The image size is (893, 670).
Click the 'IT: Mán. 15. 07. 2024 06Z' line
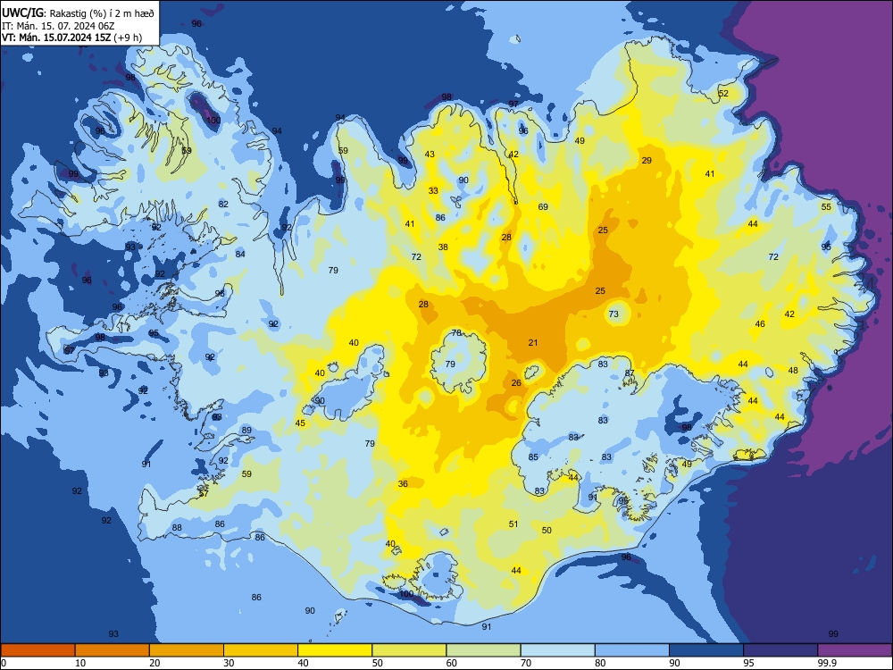coord(58,26)
